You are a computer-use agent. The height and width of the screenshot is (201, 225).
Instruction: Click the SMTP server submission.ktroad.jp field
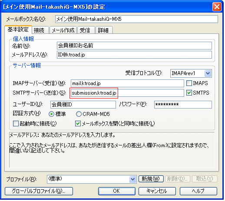pos(127,93)
